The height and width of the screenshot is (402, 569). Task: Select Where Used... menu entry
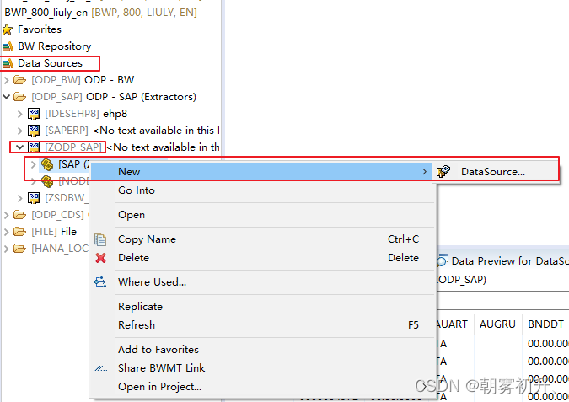coord(261,282)
